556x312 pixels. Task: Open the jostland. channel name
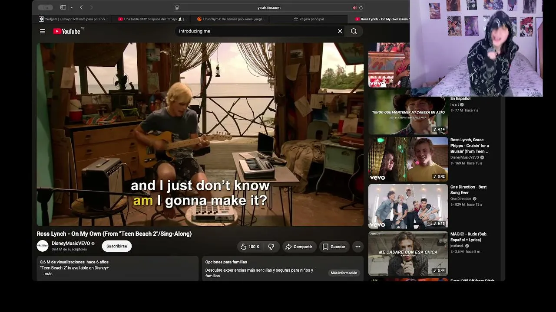coord(457,246)
